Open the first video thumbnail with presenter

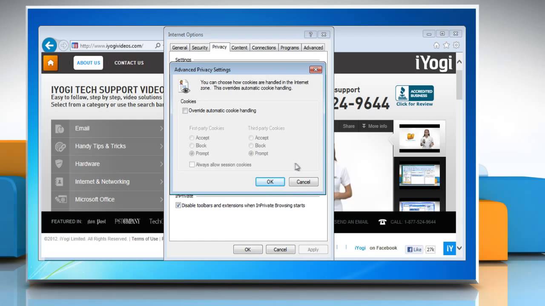pyautogui.click(x=419, y=138)
